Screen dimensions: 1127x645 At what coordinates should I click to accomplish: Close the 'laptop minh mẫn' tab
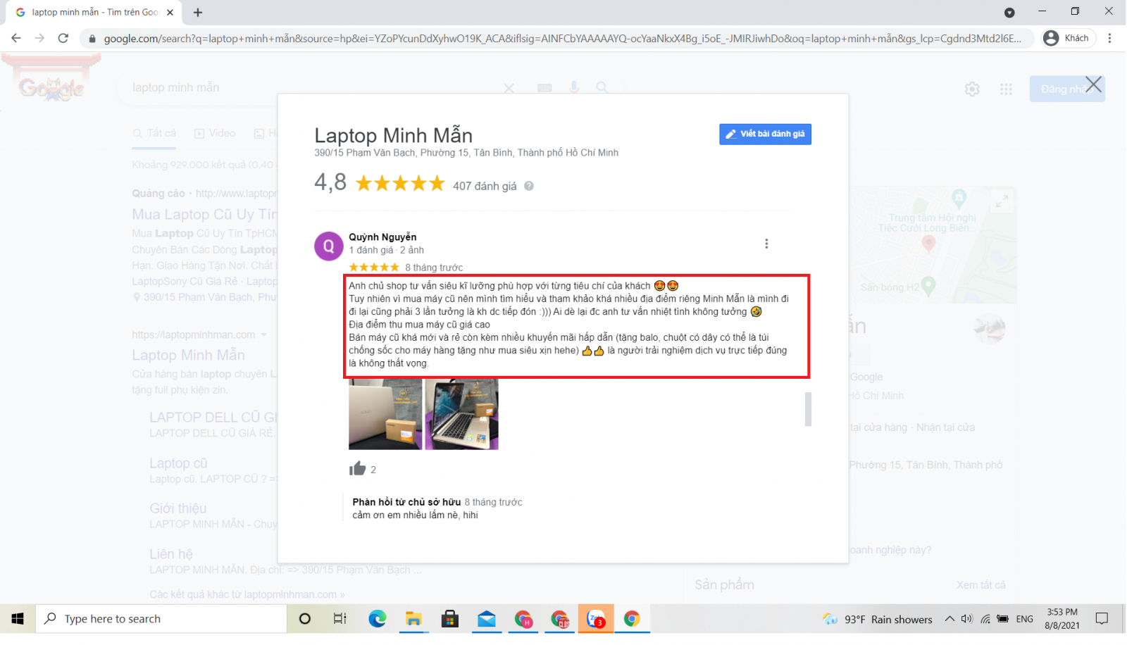(x=170, y=12)
